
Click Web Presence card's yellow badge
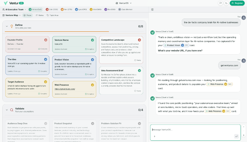pyautogui.click(x=93, y=85)
